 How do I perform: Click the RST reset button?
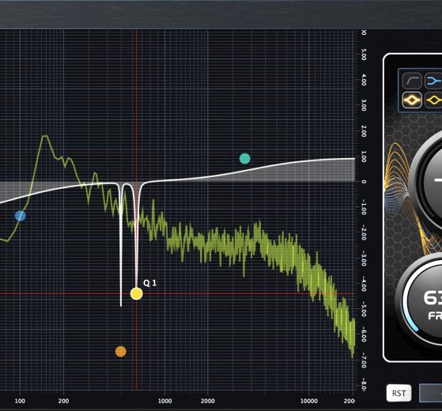click(x=399, y=393)
